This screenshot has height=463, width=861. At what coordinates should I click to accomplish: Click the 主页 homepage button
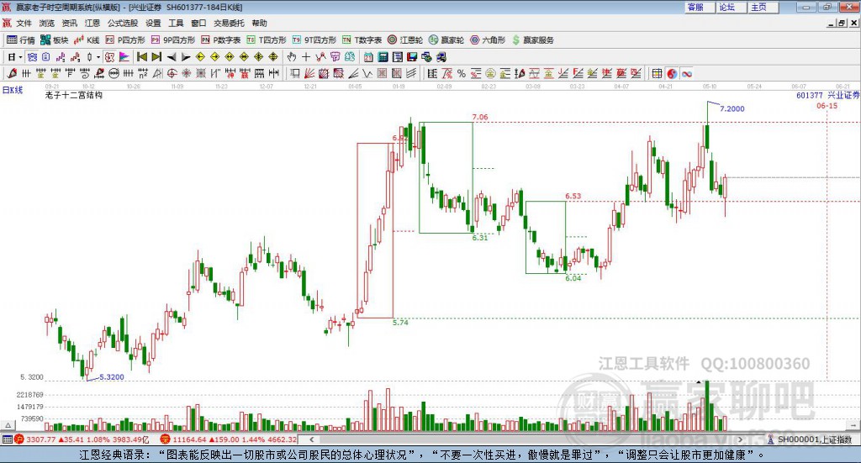click(763, 7)
